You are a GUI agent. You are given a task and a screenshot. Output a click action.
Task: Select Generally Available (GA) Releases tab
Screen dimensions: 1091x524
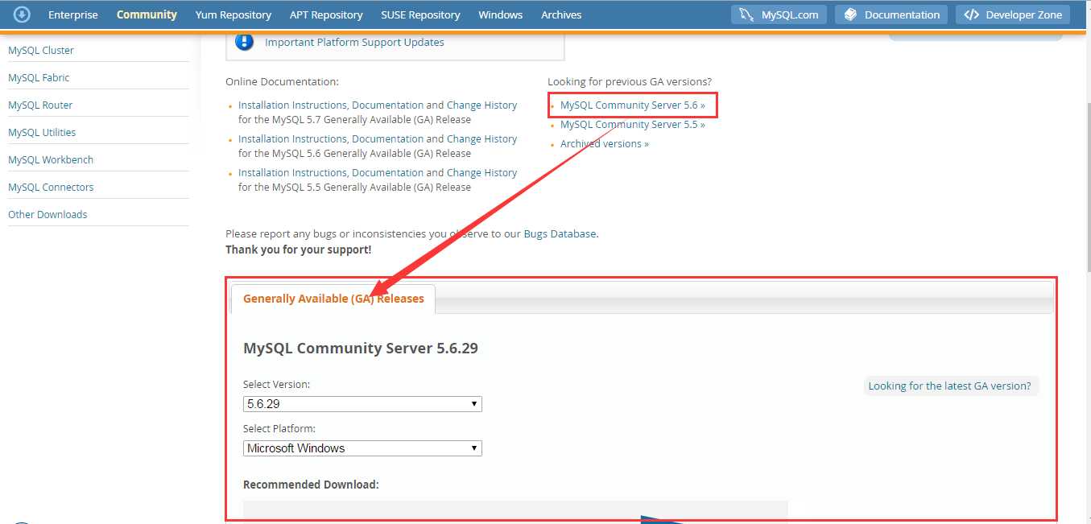tap(333, 299)
